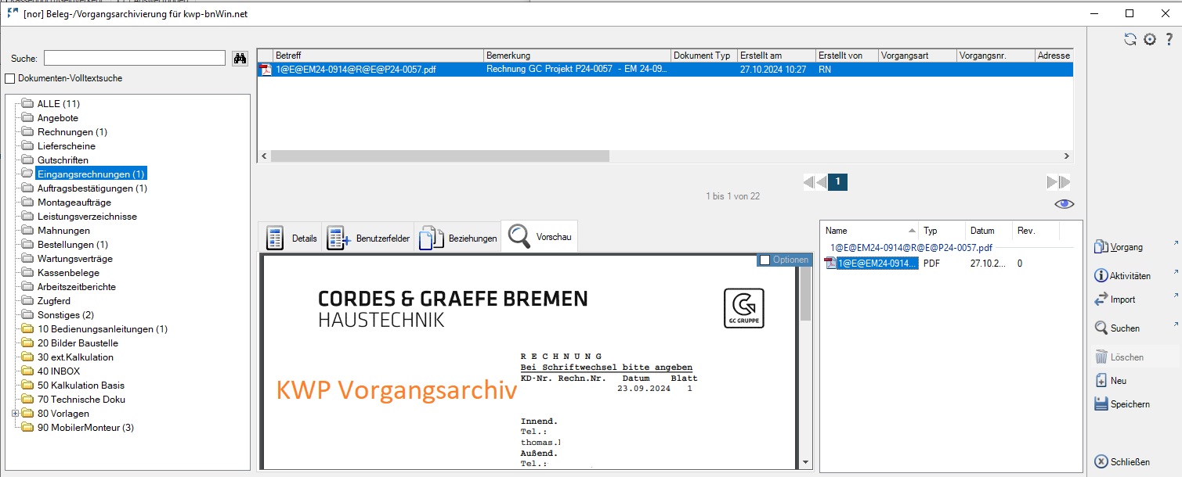1182x477 pixels.
Task: Click the '27.10.2024 10:27' date cell
Action: pos(773,70)
